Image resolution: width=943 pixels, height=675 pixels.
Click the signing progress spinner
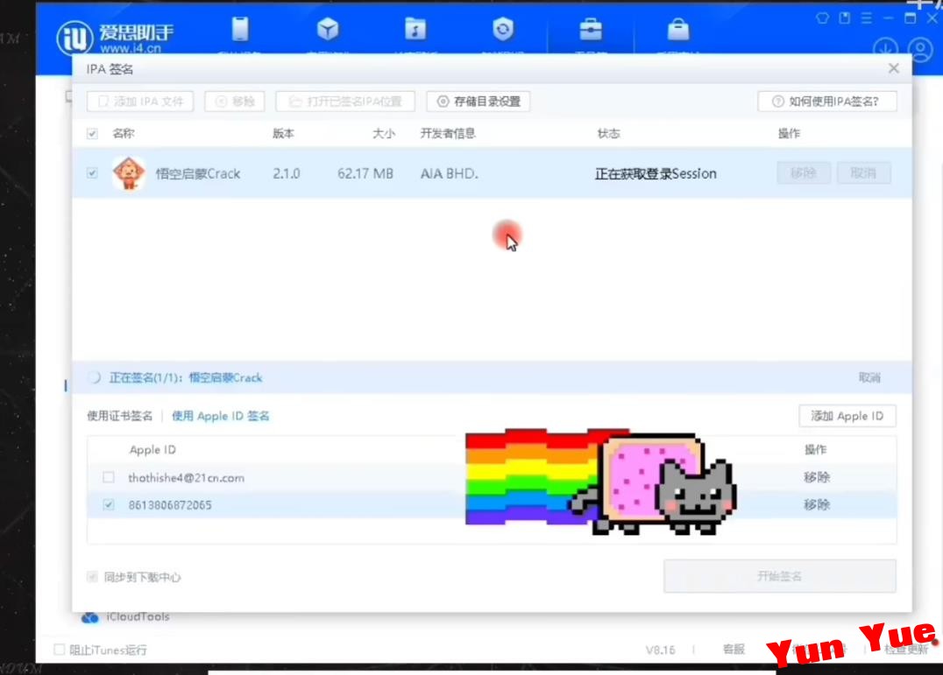click(x=94, y=377)
